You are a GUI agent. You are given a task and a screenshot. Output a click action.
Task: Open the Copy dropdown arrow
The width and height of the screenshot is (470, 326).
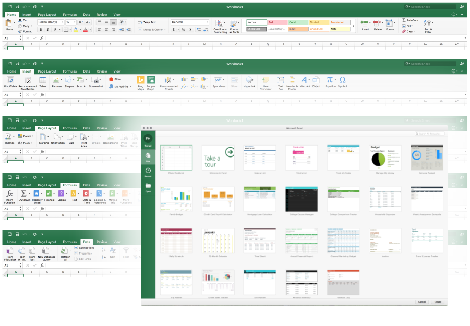[31, 26]
